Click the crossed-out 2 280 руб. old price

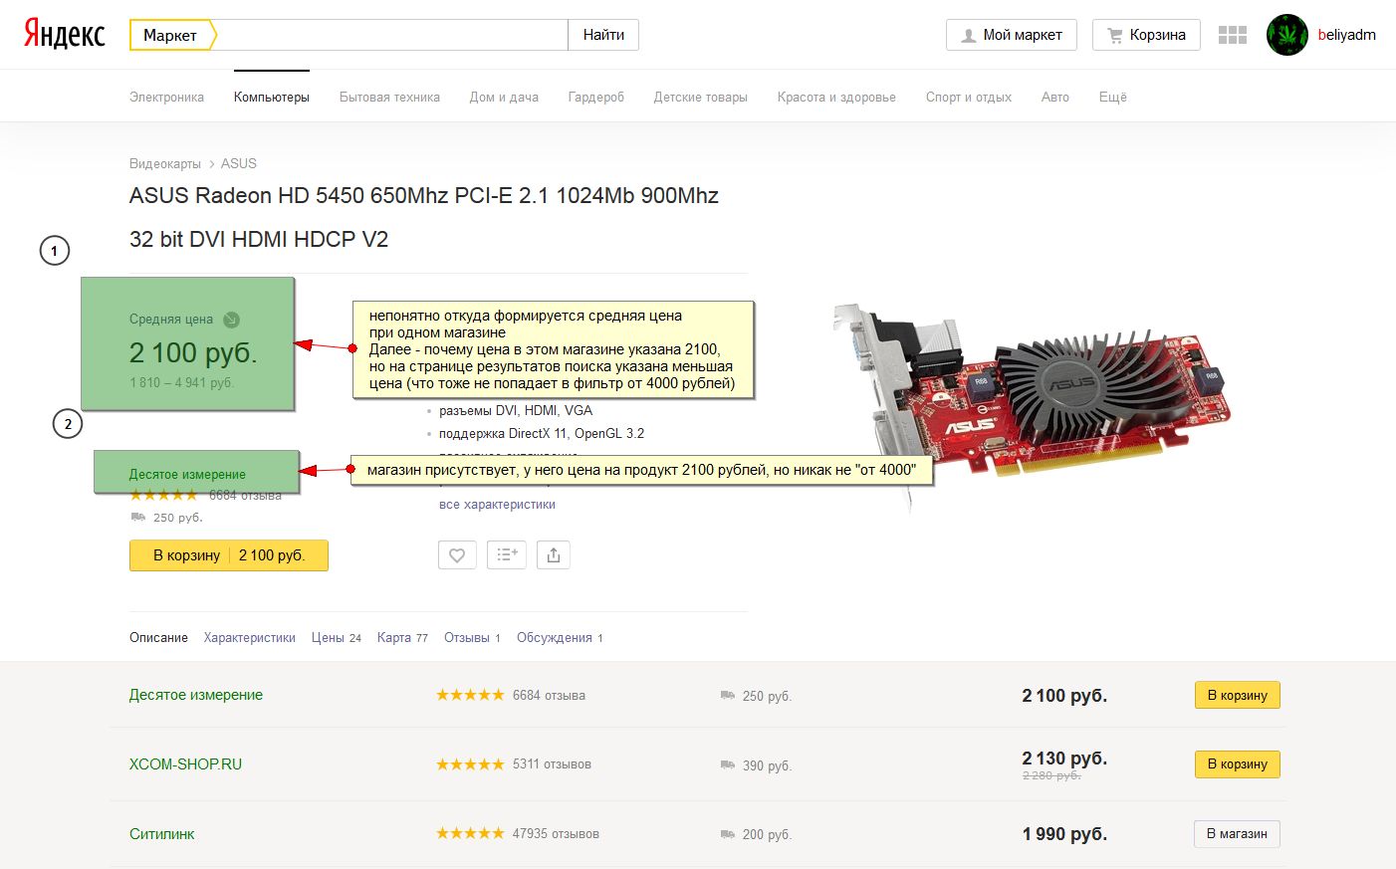(1051, 775)
